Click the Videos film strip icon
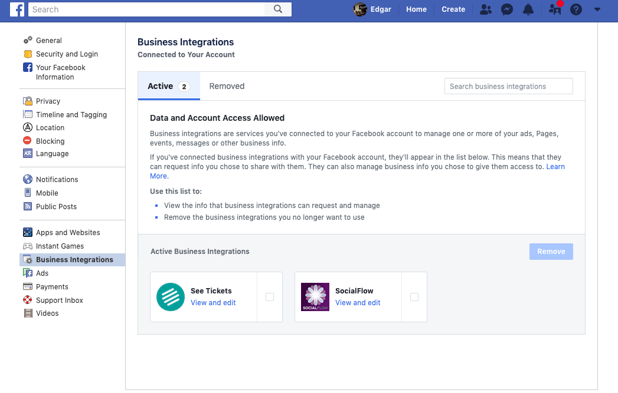The width and height of the screenshot is (618, 393). 28,313
